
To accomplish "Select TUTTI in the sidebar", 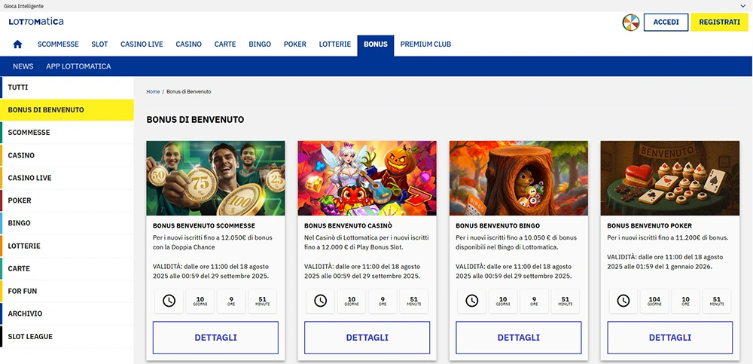I will (x=67, y=87).
